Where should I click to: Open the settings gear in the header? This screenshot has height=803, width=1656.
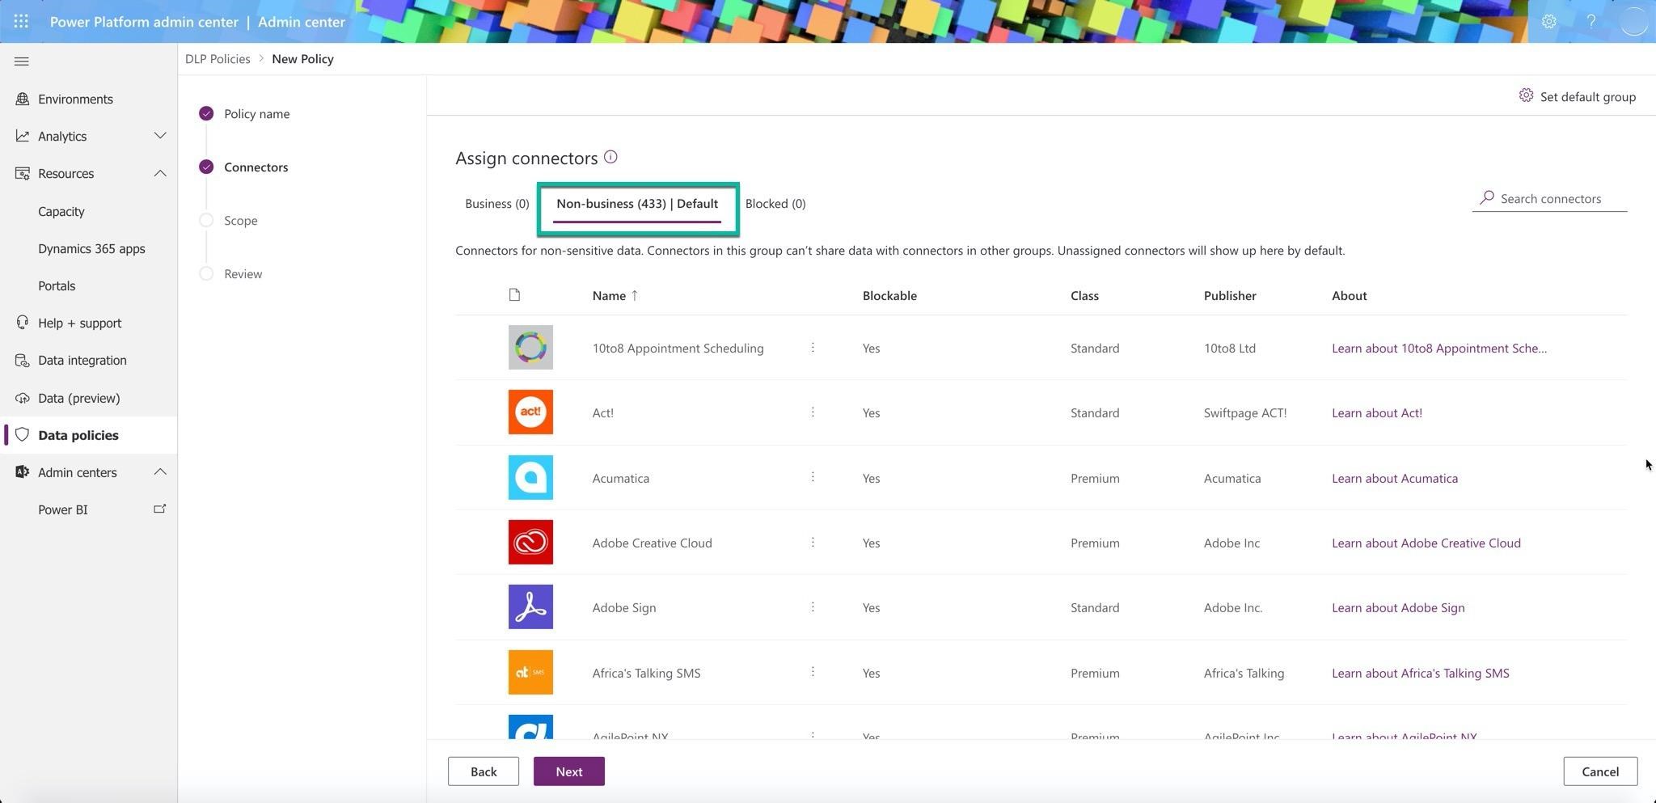pos(1548,22)
